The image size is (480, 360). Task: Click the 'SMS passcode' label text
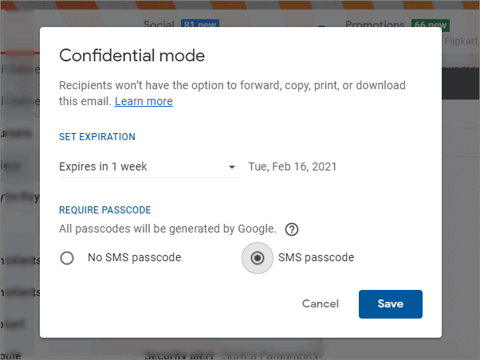[x=316, y=257]
